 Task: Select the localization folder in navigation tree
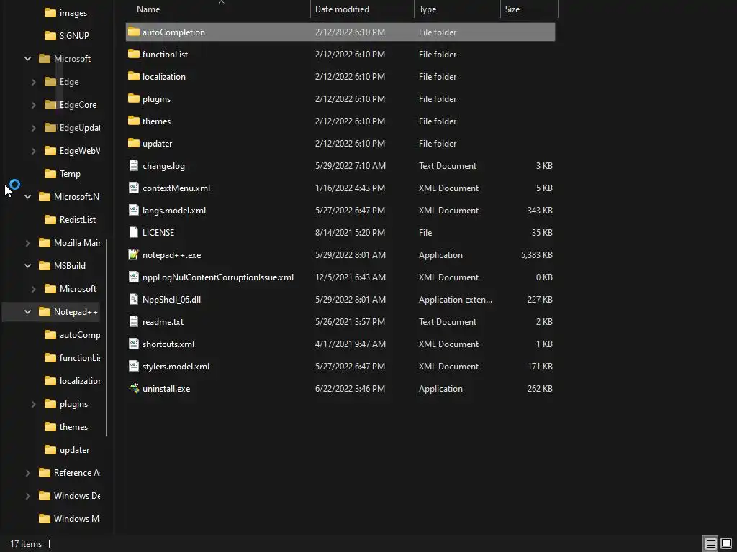click(79, 381)
